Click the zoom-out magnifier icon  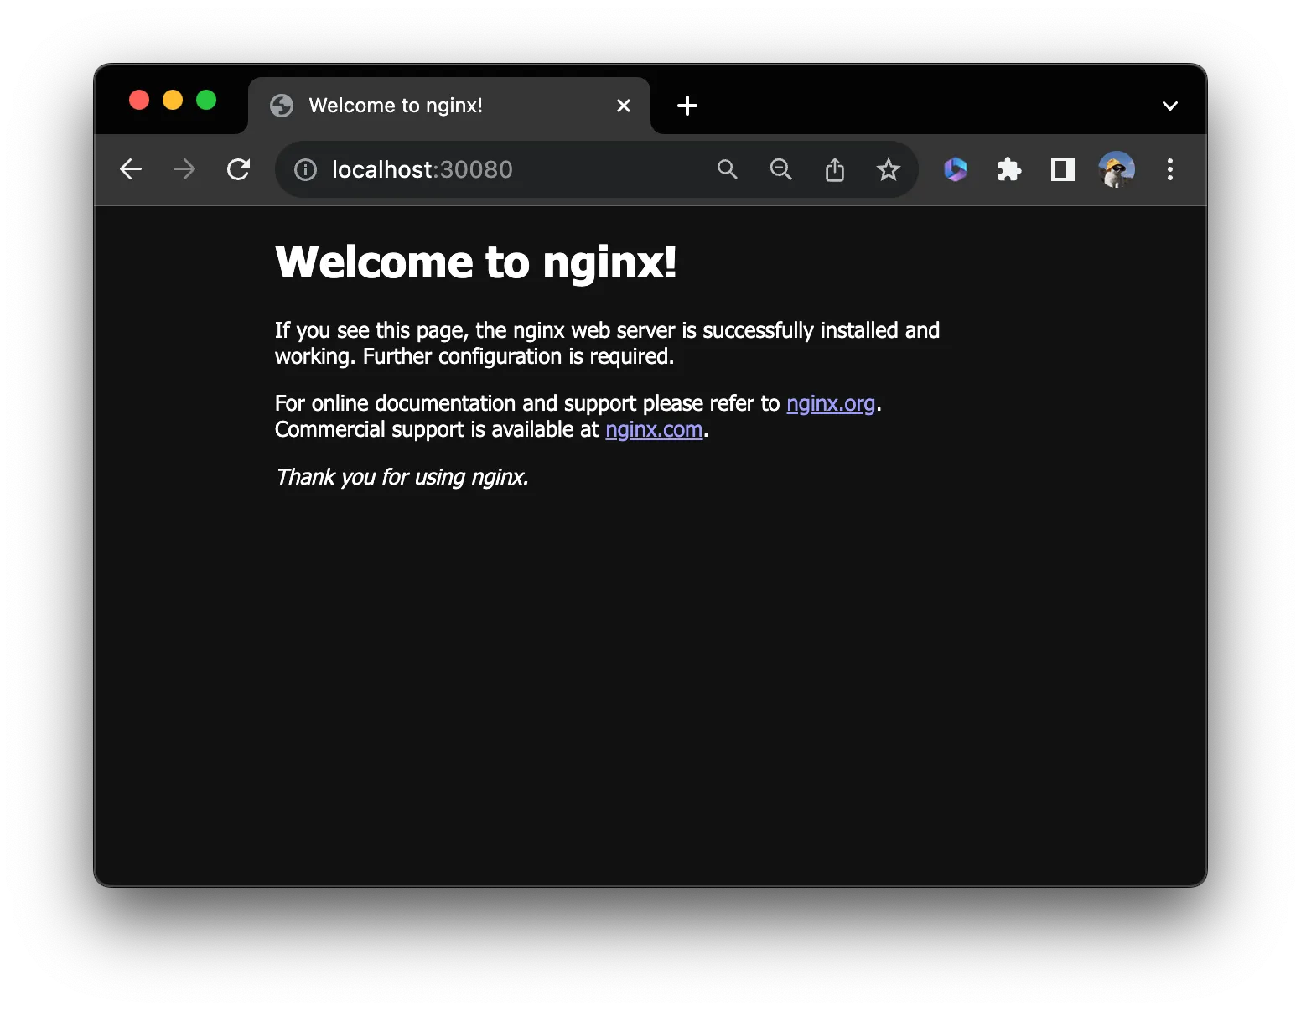pyautogui.click(x=781, y=170)
